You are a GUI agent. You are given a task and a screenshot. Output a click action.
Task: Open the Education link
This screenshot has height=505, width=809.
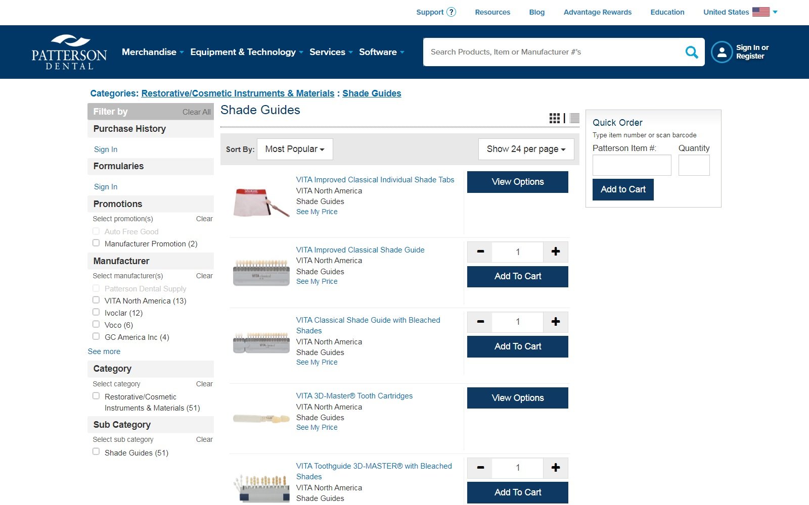[667, 12]
